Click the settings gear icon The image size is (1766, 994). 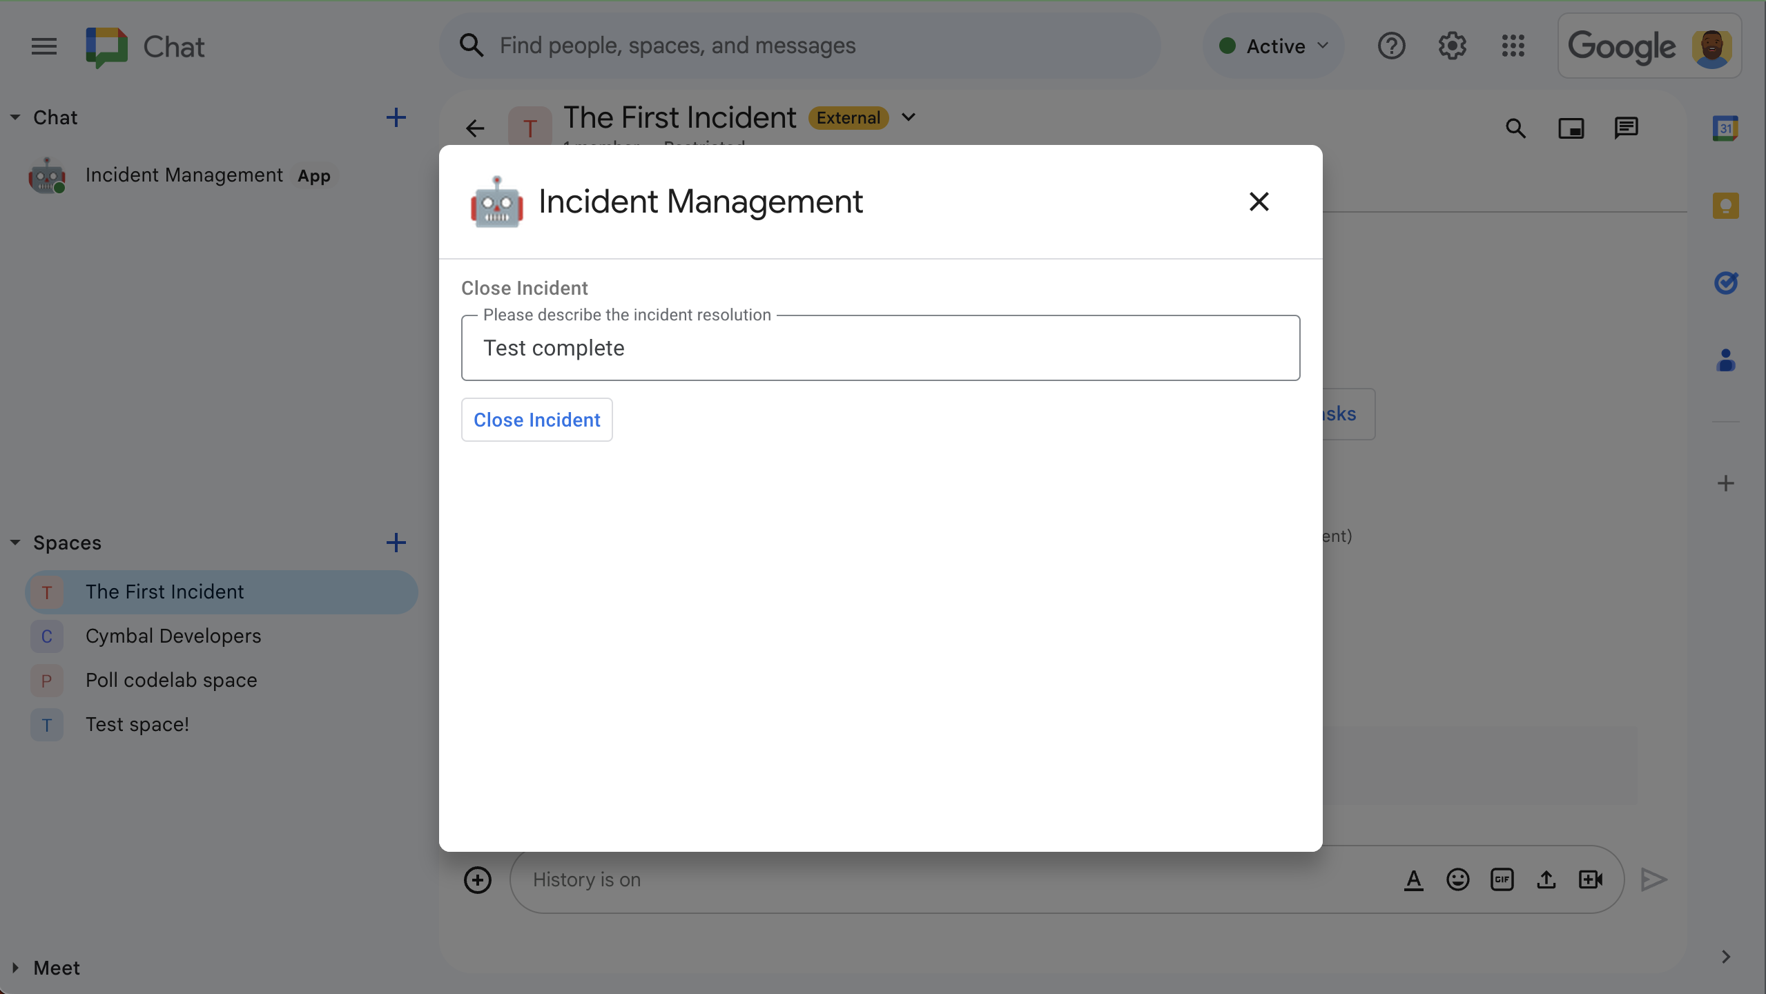point(1452,45)
